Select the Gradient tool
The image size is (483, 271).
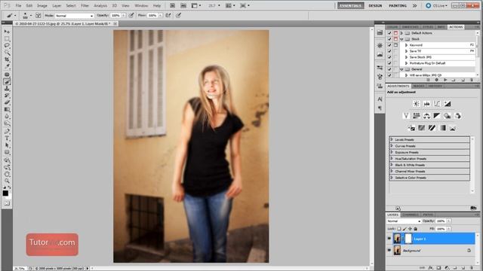tap(7, 109)
